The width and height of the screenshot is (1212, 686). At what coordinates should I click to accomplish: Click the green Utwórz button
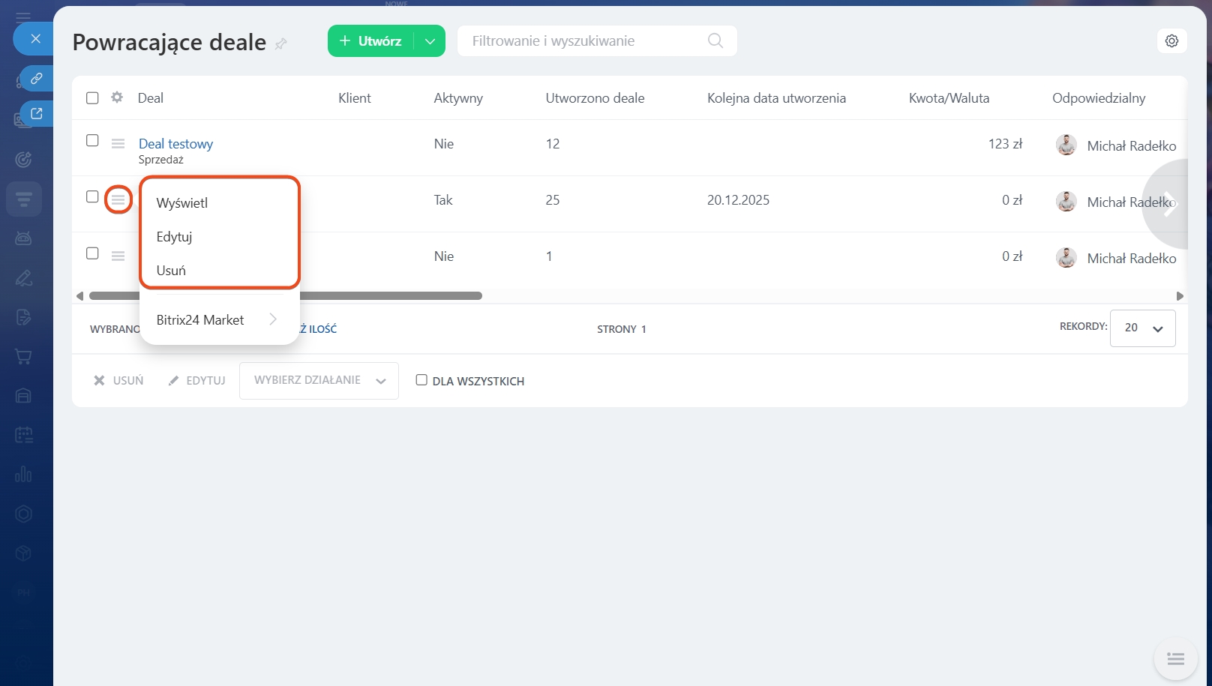point(371,41)
